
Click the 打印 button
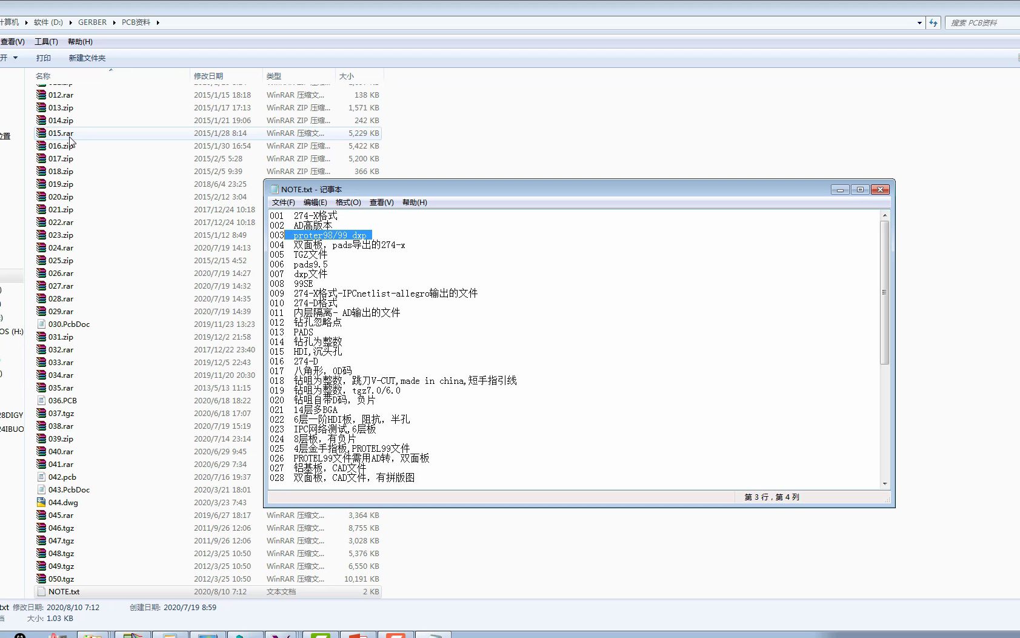tap(43, 58)
